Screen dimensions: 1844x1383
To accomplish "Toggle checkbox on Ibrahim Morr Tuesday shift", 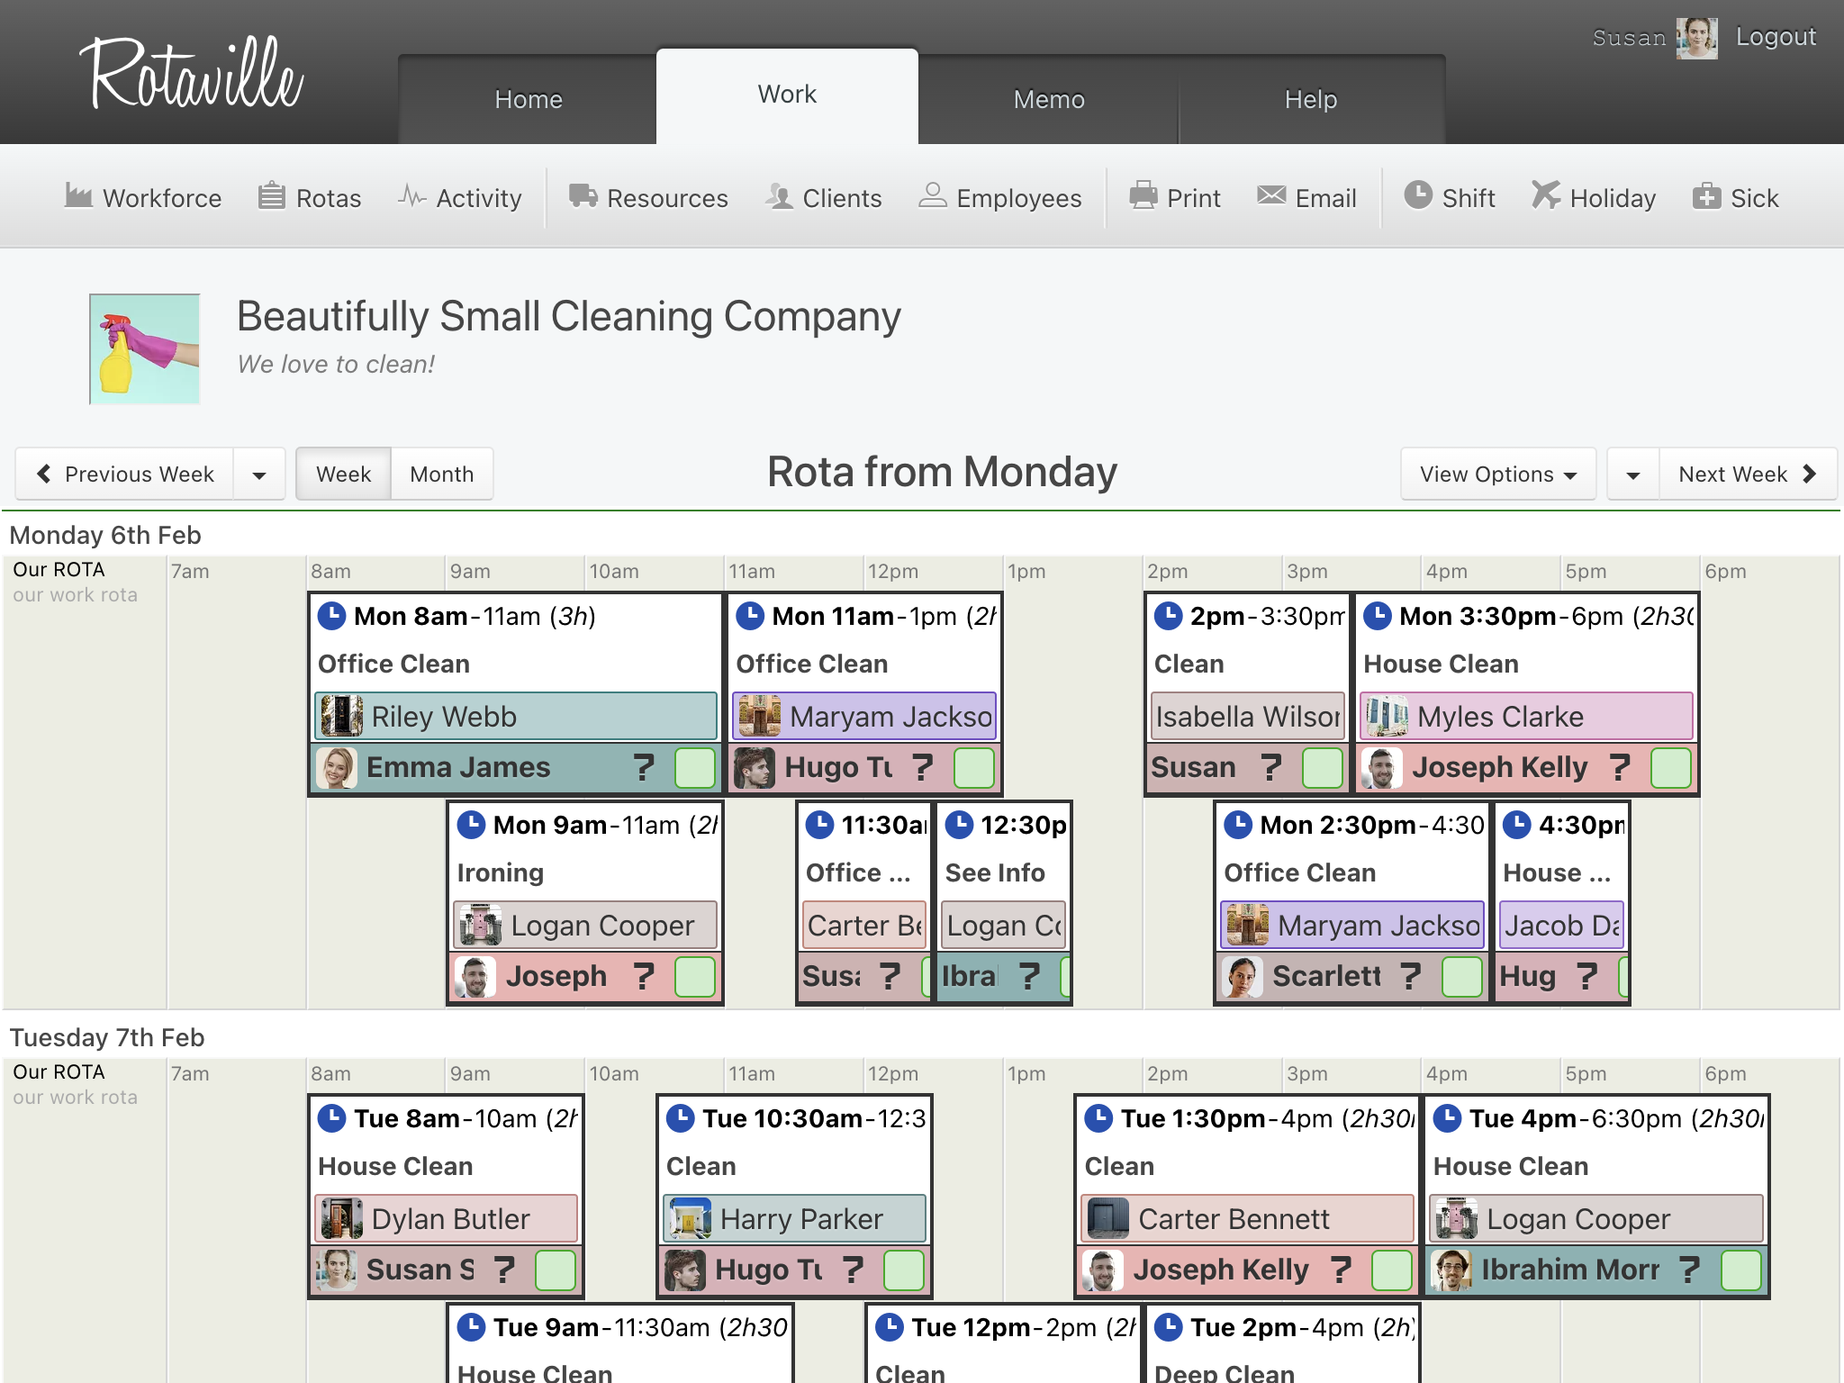I will (1740, 1270).
